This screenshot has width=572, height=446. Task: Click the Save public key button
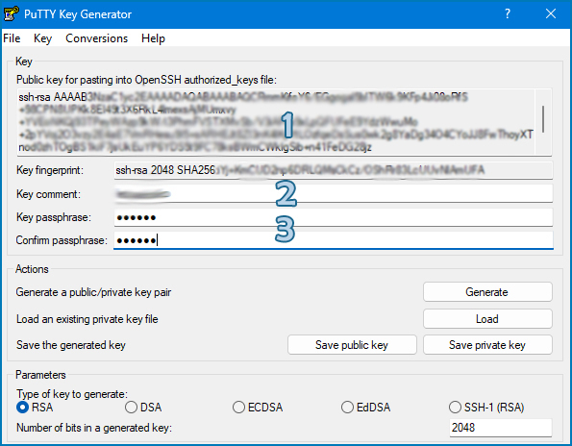[352, 345]
